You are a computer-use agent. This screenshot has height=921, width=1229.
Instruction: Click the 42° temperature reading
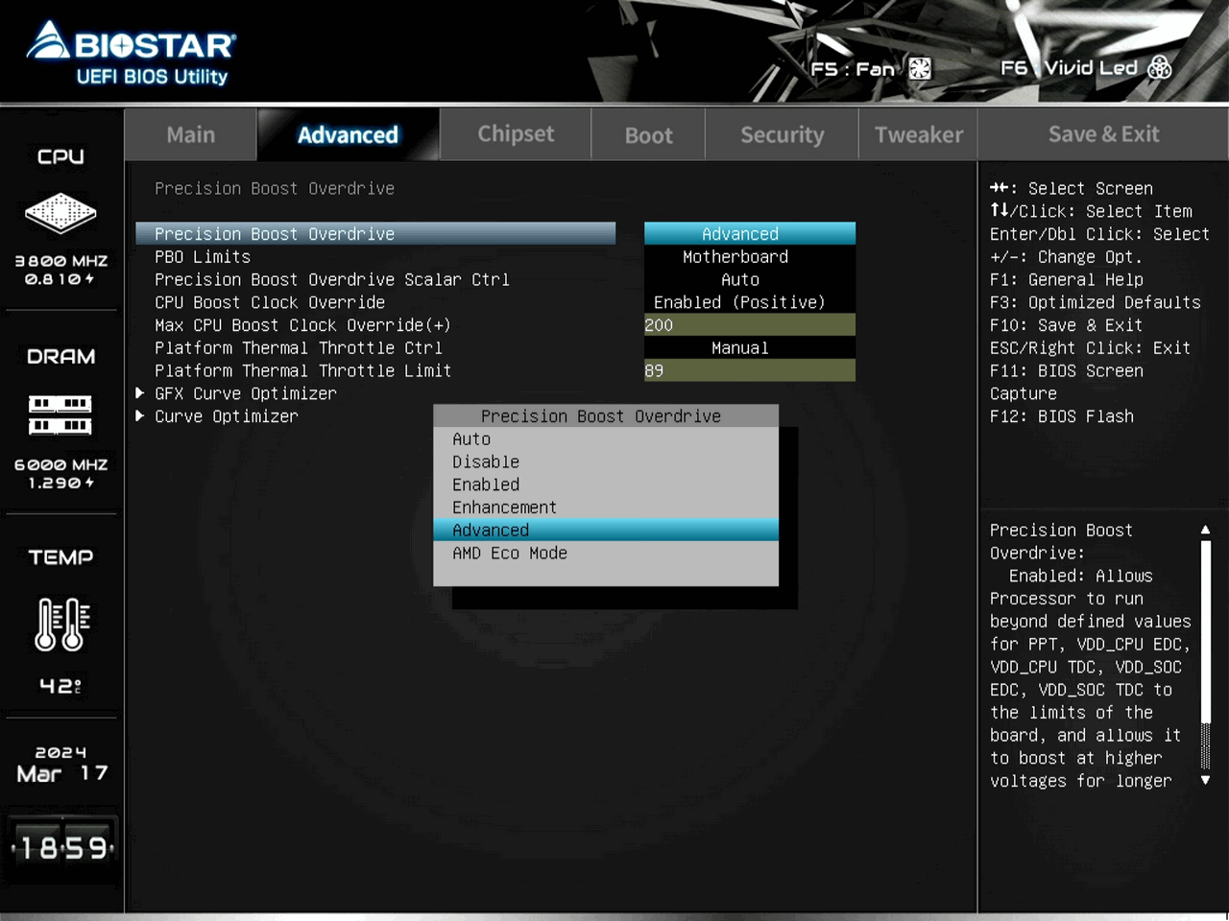click(60, 686)
